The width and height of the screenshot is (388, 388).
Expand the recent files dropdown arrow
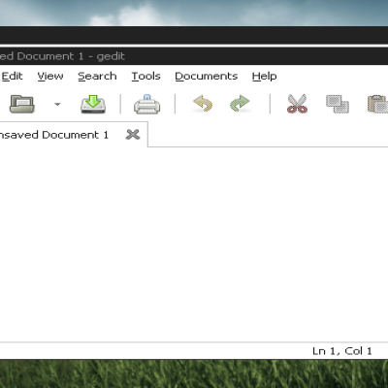tap(57, 104)
